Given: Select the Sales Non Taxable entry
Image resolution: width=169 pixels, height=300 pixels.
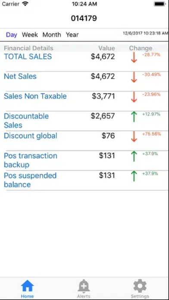Looking at the screenshot, I should tap(35, 96).
